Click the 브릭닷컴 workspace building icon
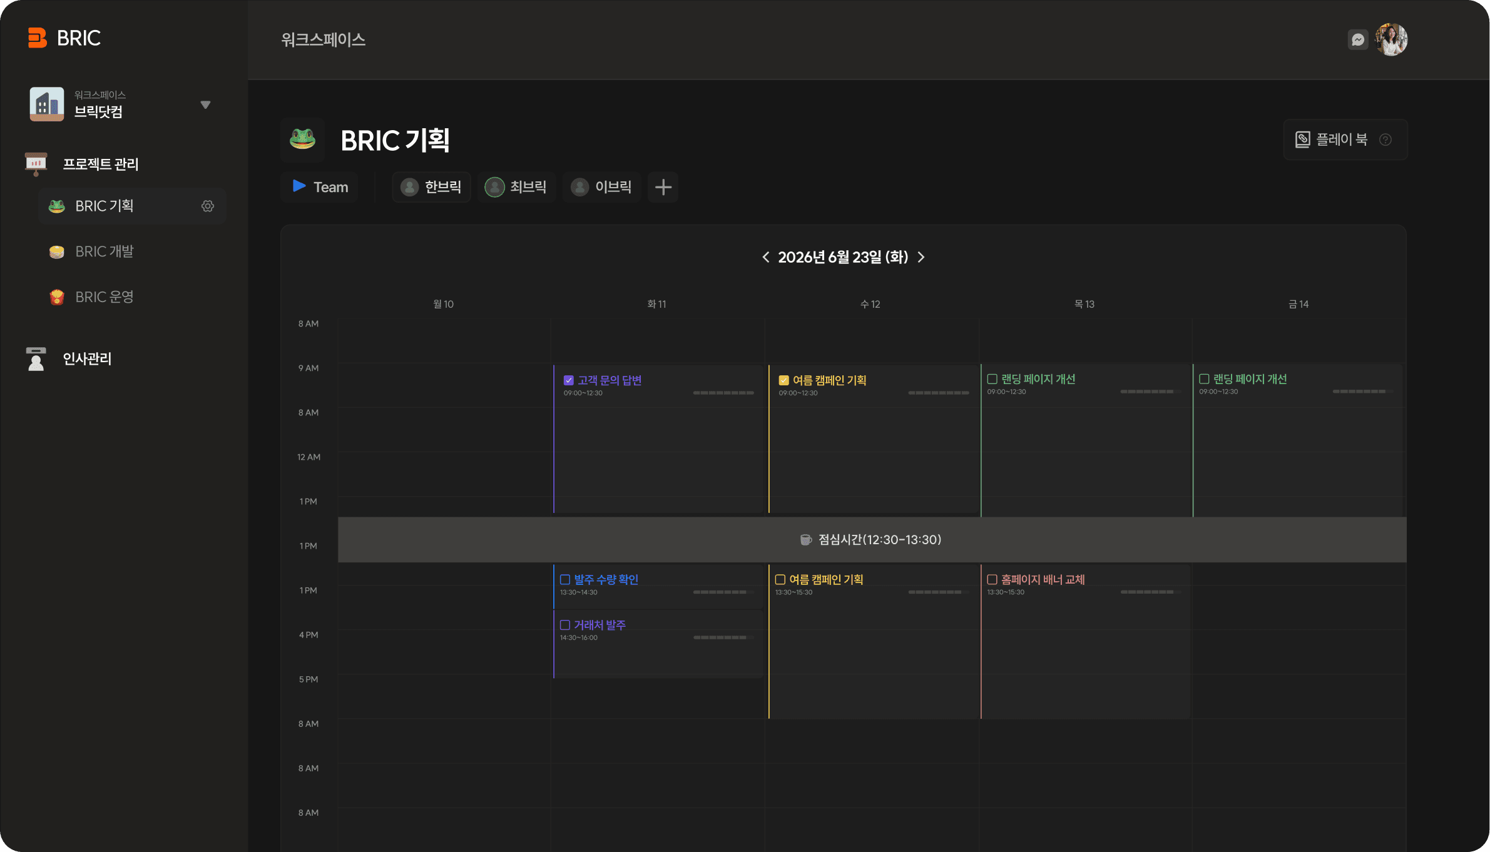Viewport: 1490px width, 852px height. tap(47, 104)
